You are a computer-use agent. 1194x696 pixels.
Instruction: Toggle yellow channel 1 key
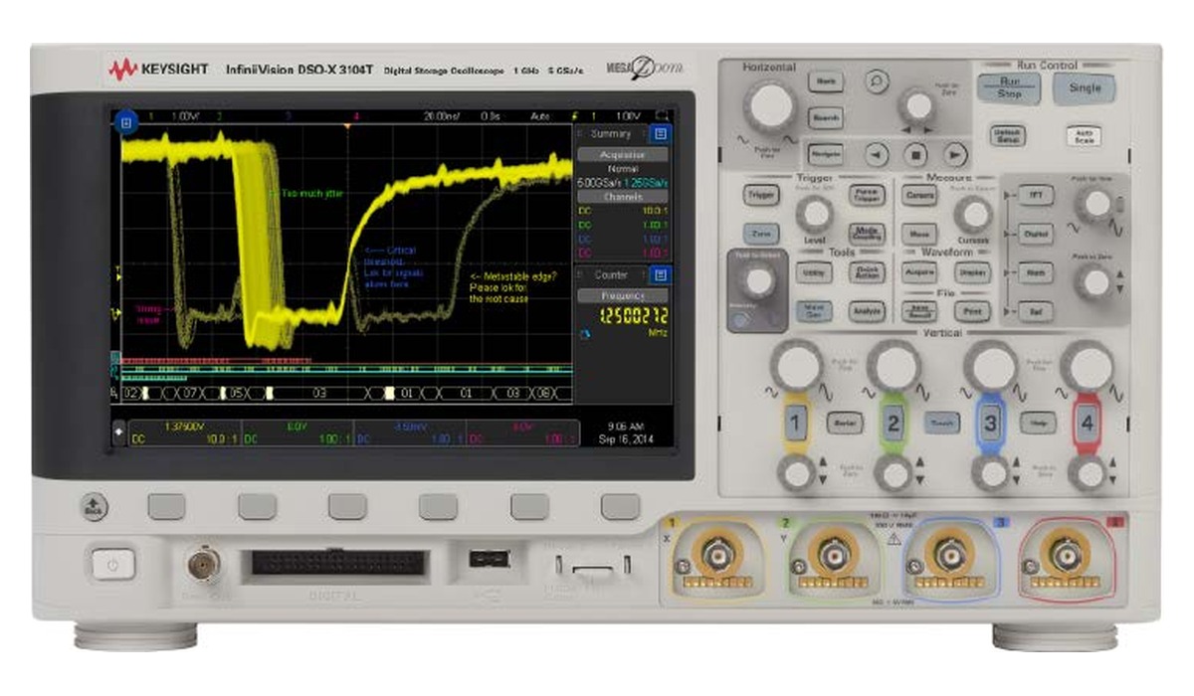click(x=798, y=424)
